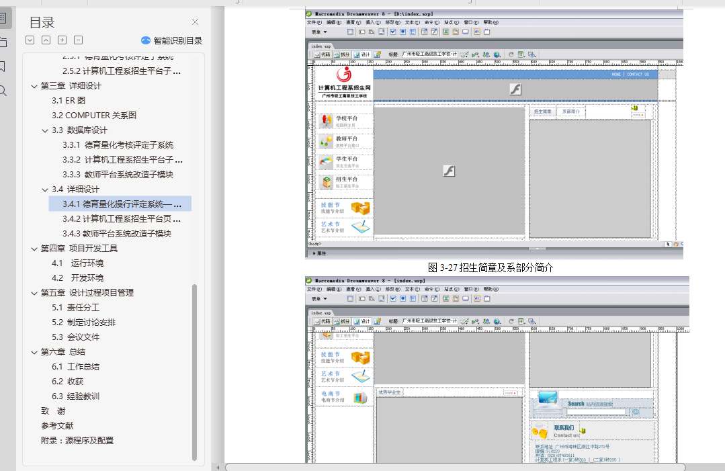The width and height of the screenshot is (725, 471).
Task: Click the plus box icon under 目录
Action: 62,40
